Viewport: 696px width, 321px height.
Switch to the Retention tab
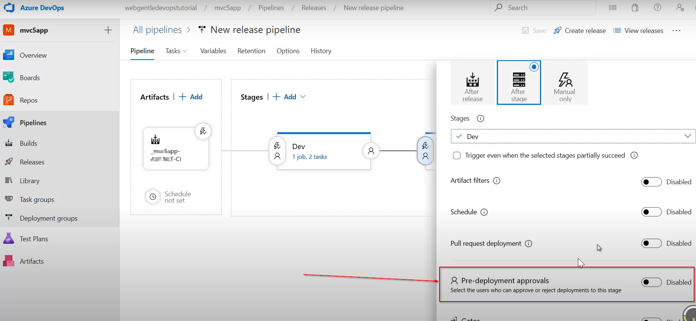tap(251, 51)
